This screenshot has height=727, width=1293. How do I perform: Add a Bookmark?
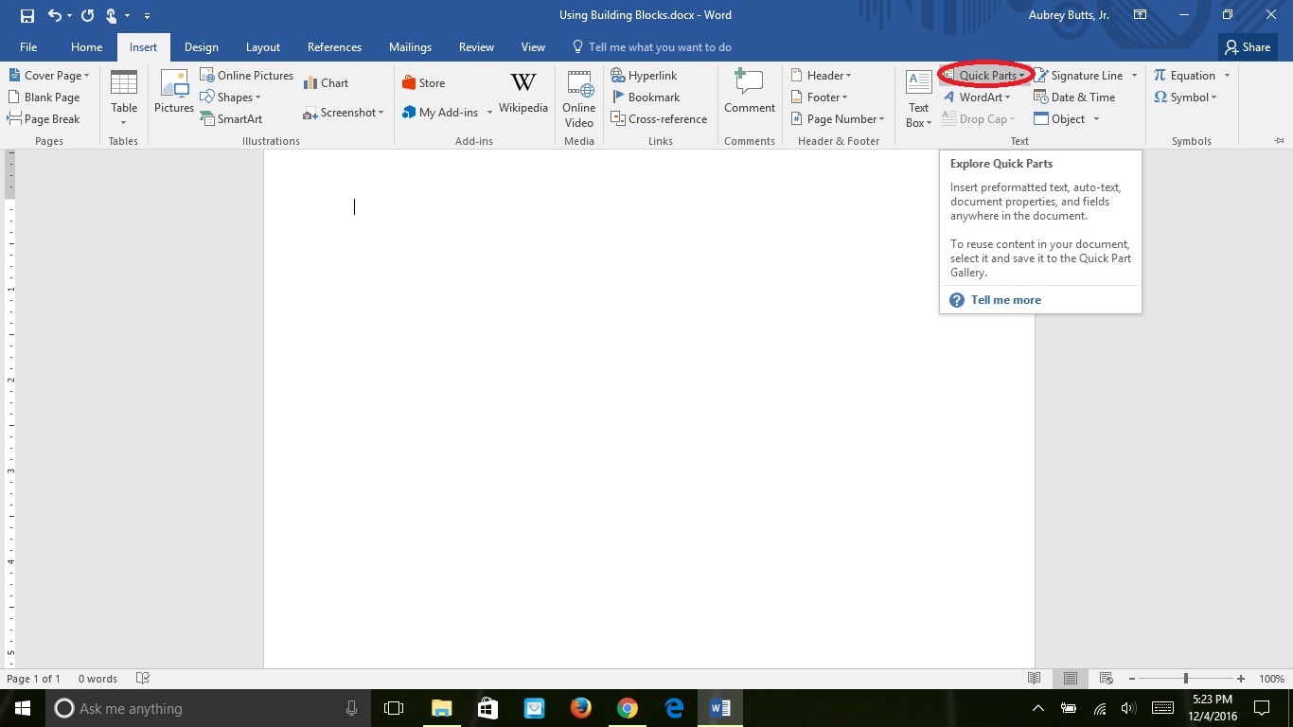click(646, 98)
